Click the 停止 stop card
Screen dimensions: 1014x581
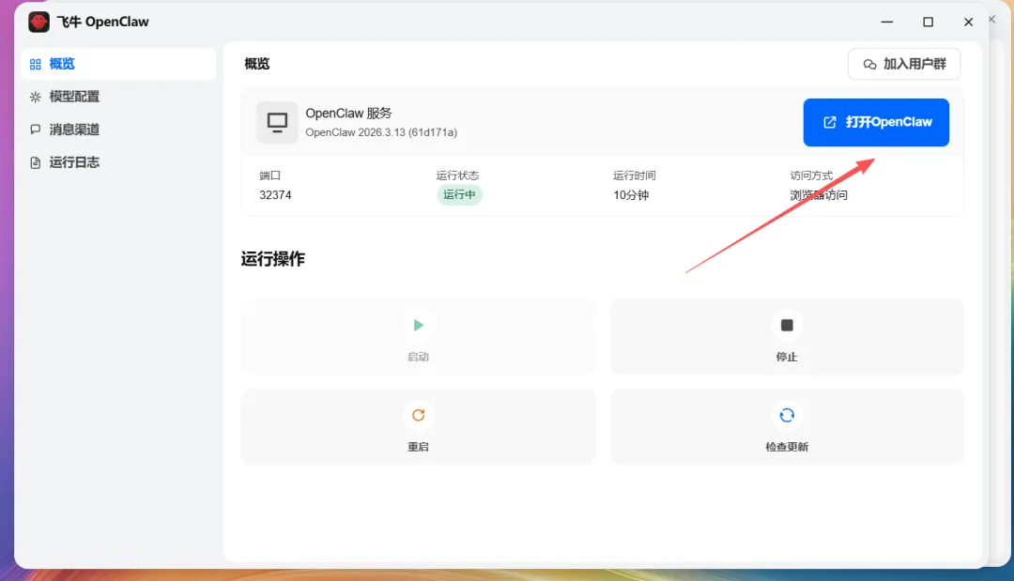(787, 337)
